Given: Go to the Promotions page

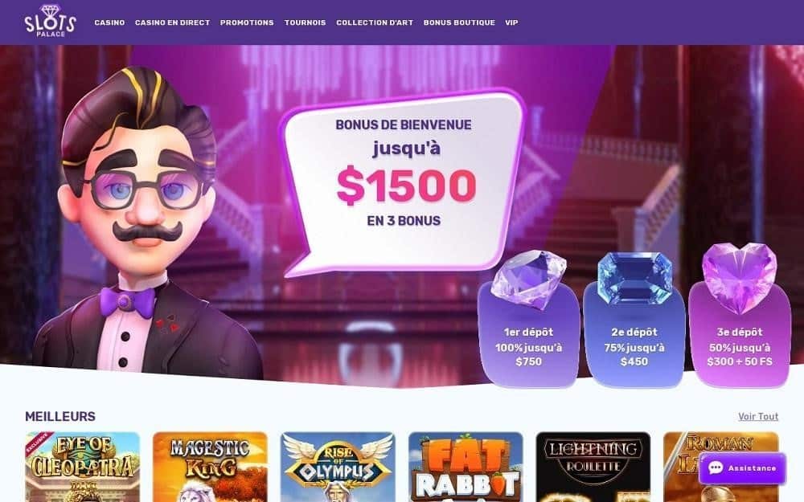Looking at the screenshot, I should (247, 22).
